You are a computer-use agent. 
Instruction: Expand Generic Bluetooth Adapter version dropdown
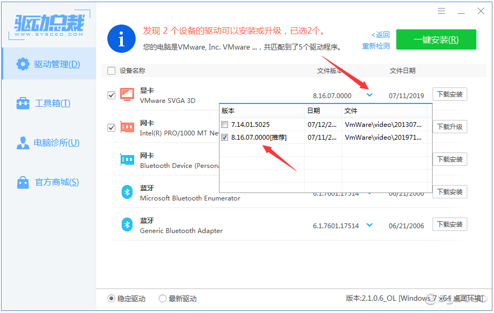pos(369,224)
